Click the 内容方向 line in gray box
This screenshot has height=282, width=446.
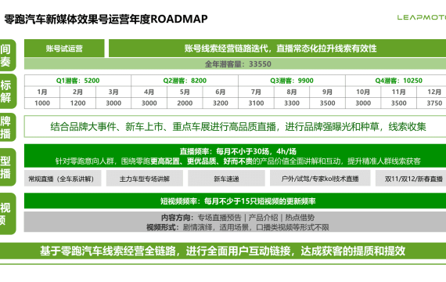point(238,218)
